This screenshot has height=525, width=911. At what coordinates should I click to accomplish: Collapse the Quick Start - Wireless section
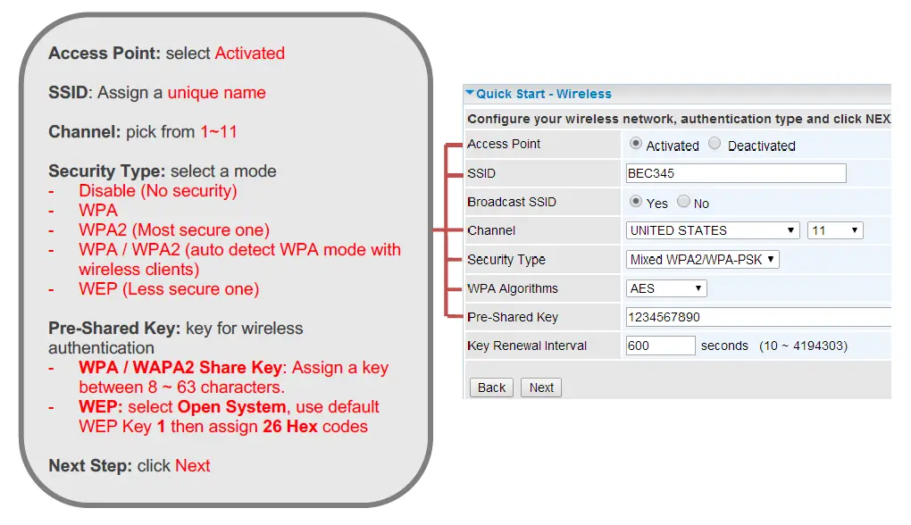point(470,93)
